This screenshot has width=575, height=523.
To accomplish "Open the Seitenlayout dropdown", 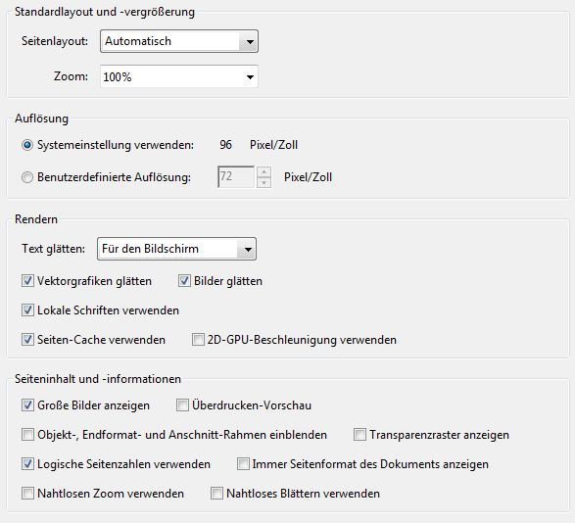I will pyautogui.click(x=179, y=41).
